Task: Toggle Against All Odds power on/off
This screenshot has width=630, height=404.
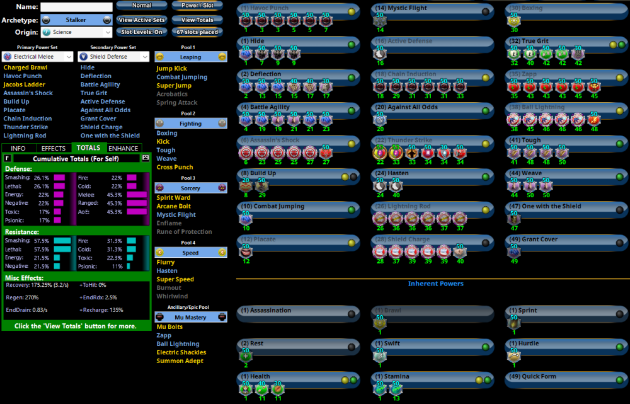Action: click(486, 111)
